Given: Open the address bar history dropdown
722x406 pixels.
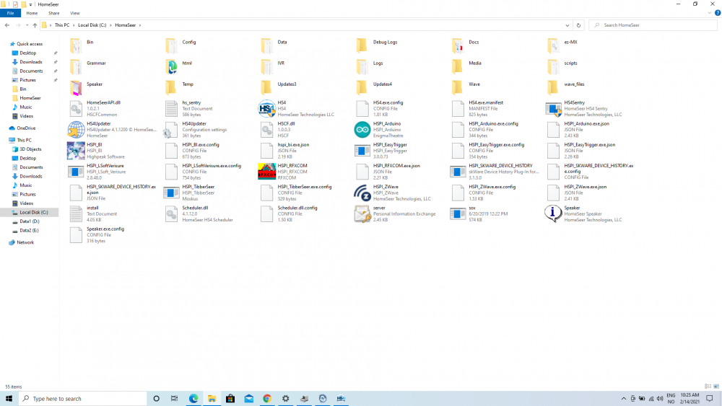Looking at the screenshot, I should (x=567, y=25).
